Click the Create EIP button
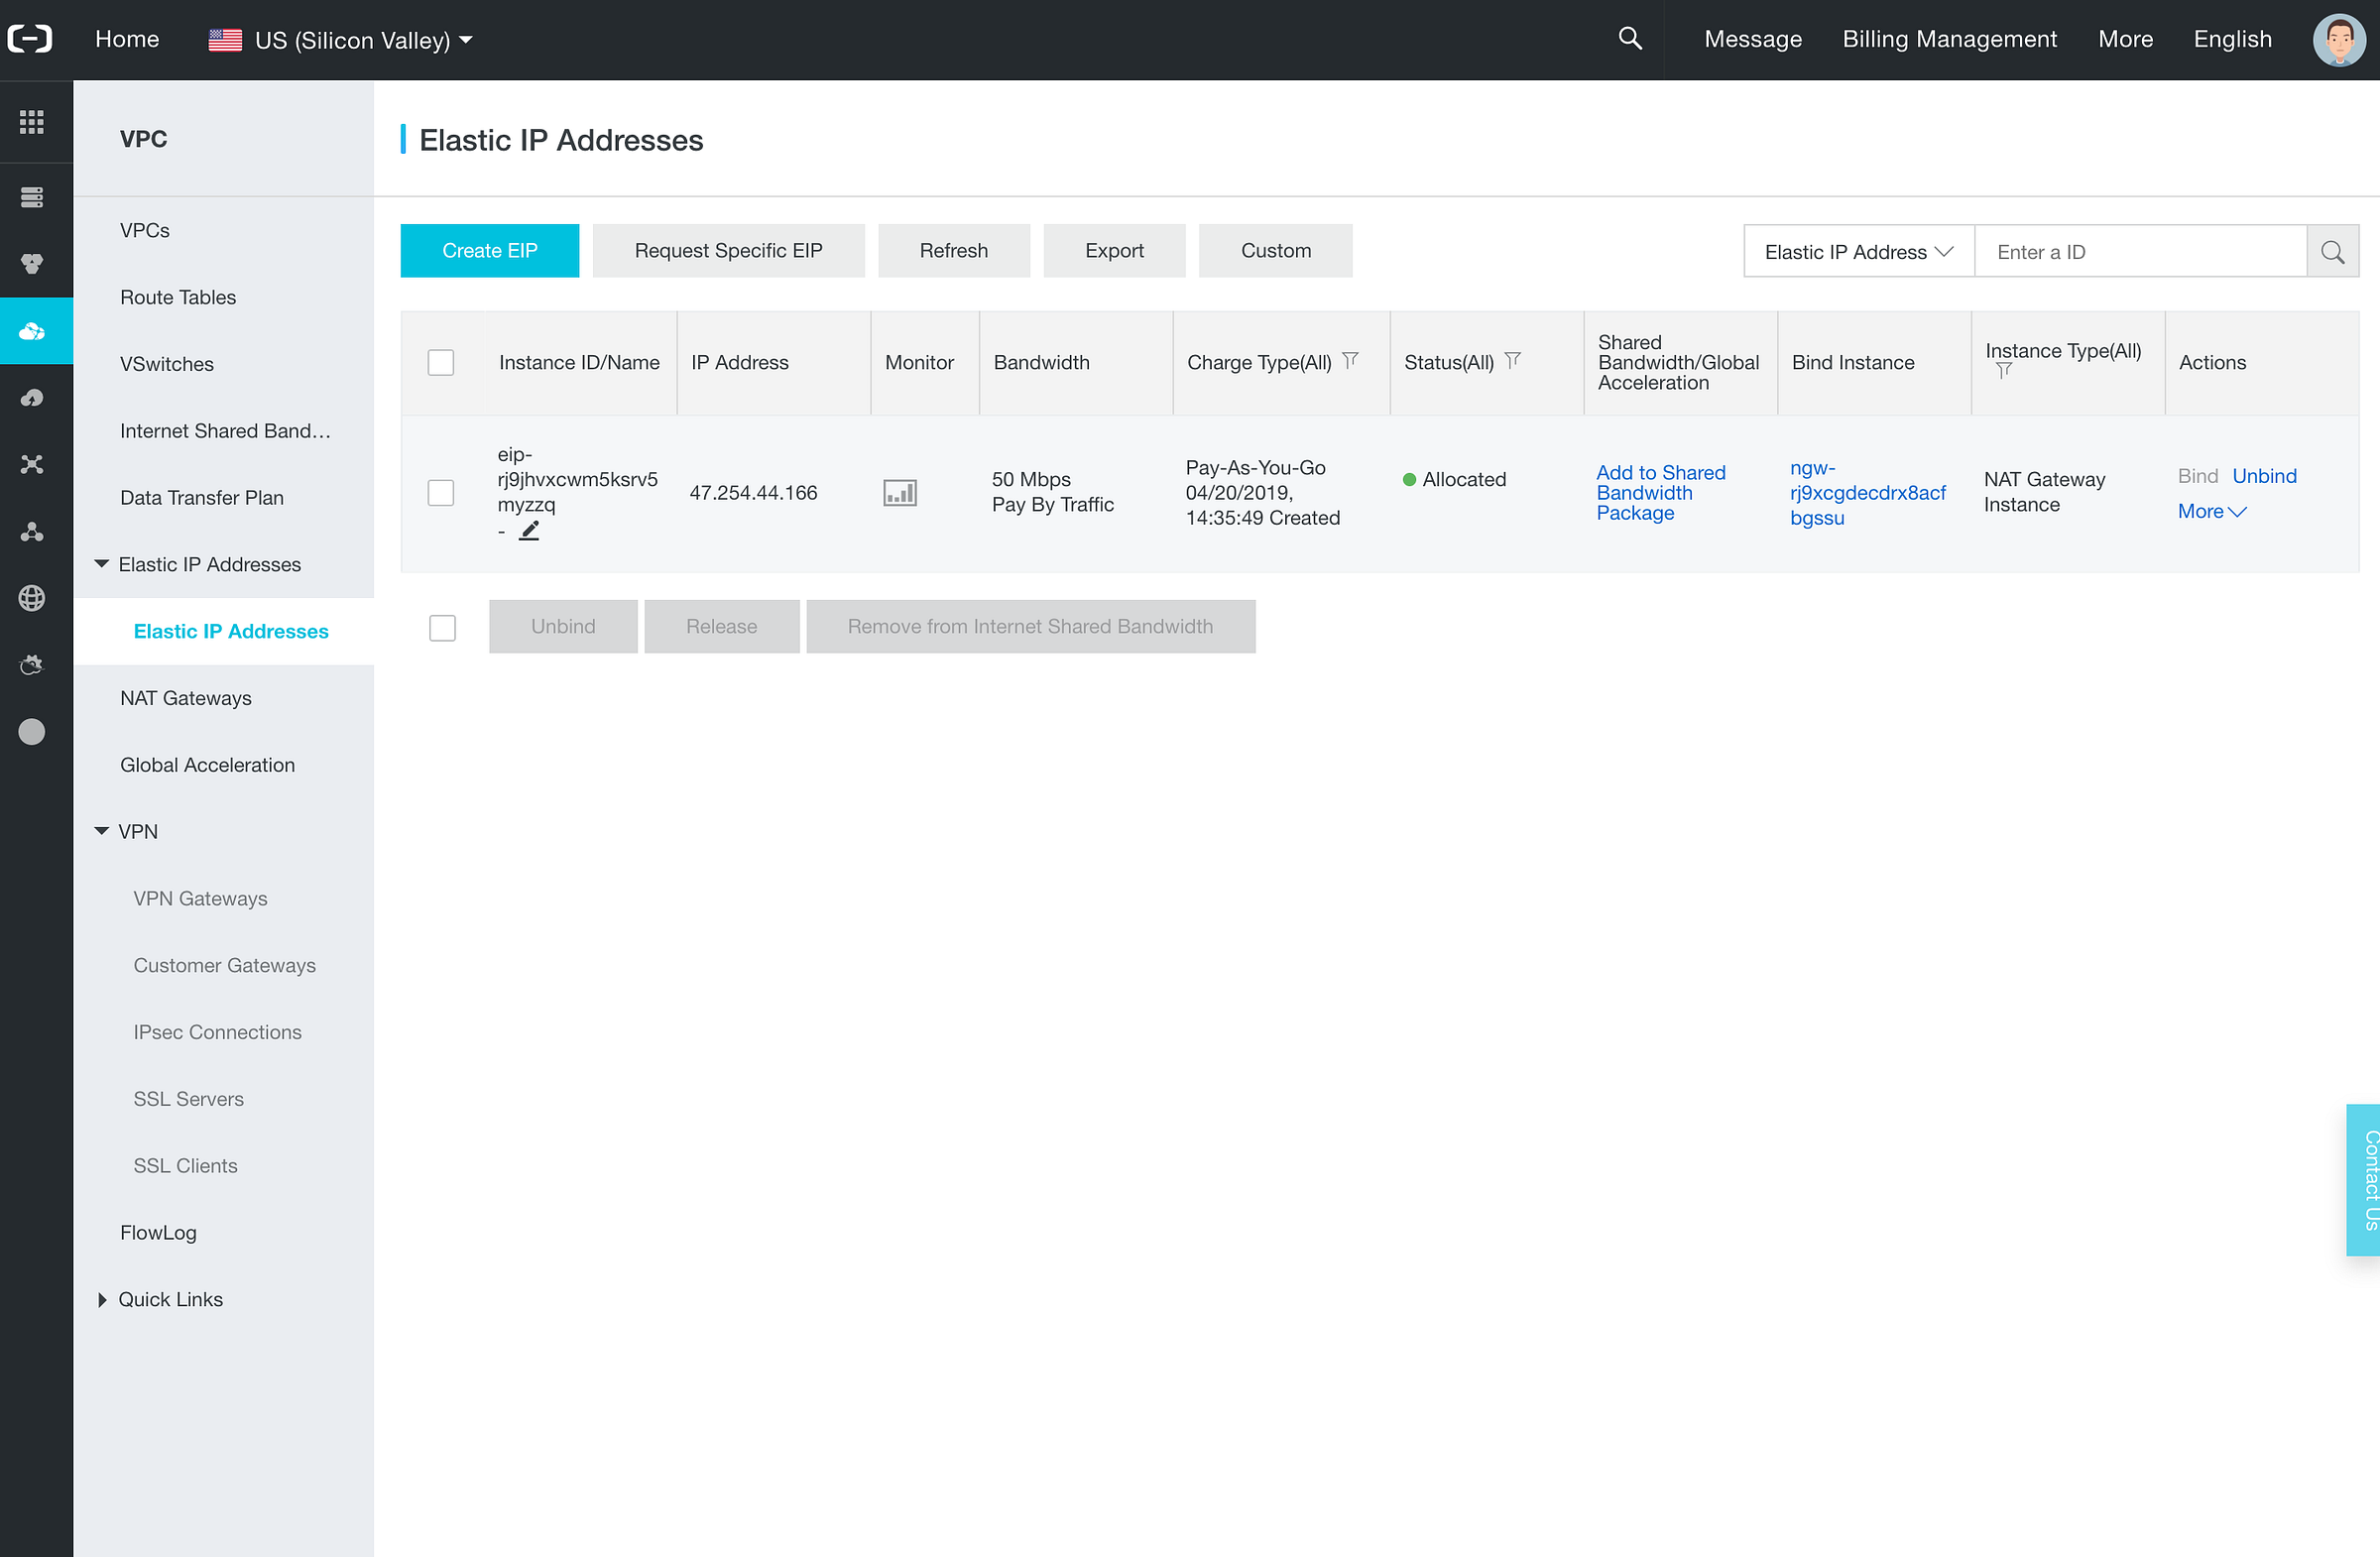Screen dimensions: 2380x1557 (489, 251)
